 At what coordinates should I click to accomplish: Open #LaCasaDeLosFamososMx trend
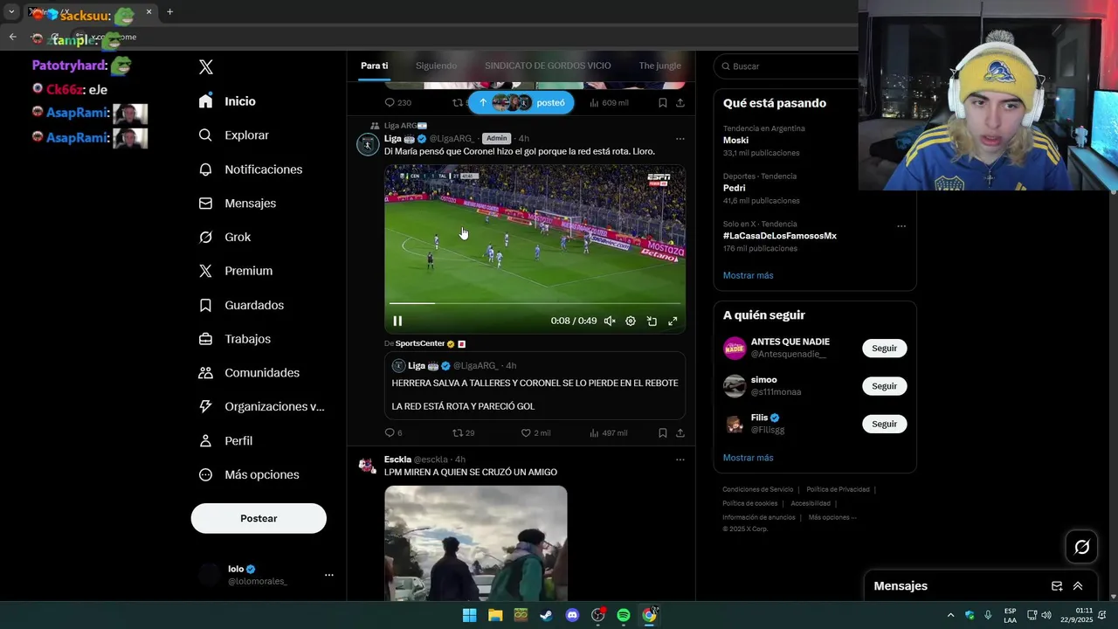click(780, 236)
